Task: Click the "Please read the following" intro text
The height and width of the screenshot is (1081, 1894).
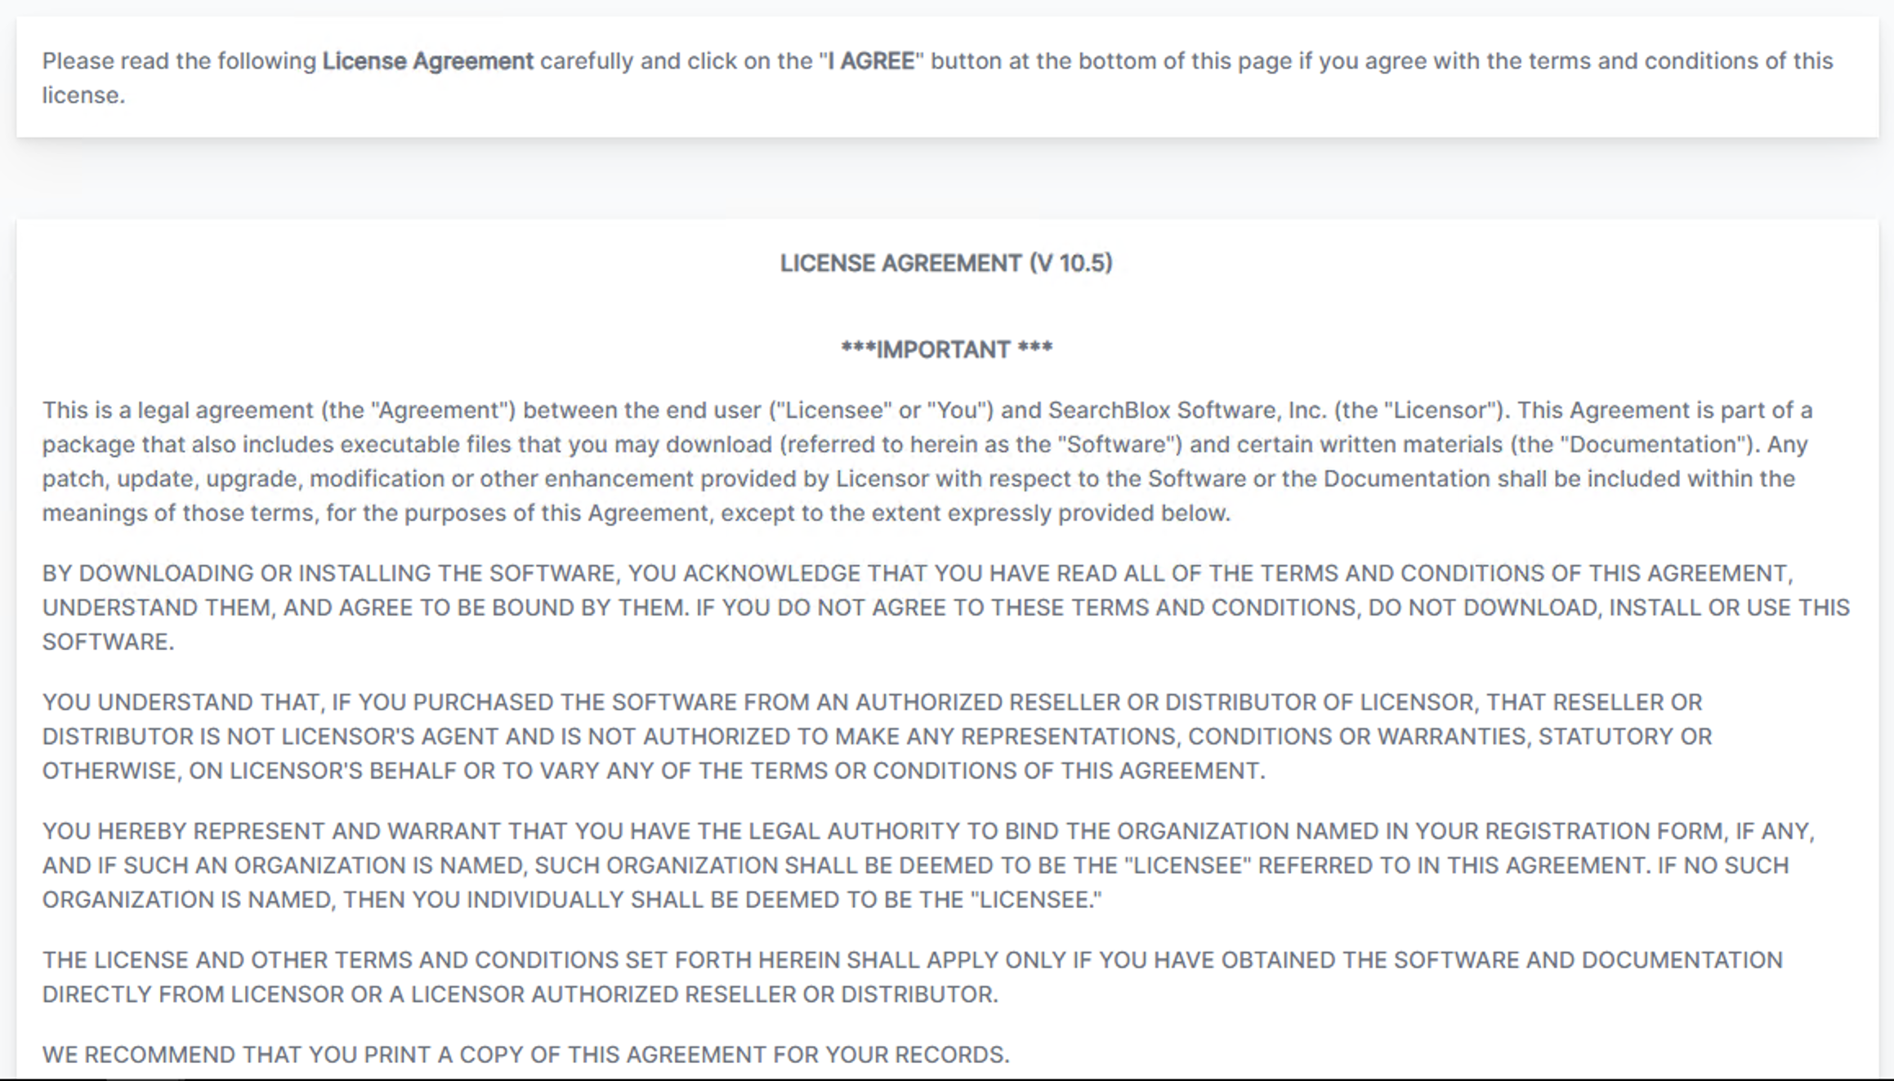Action: coord(179,61)
